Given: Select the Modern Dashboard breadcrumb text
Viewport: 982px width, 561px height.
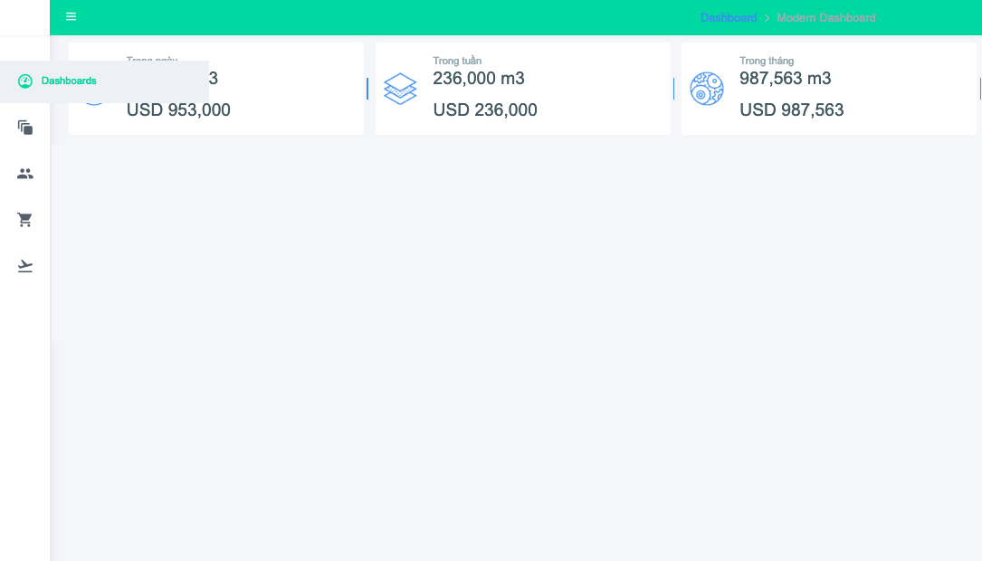Looking at the screenshot, I should tap(826, 17).
